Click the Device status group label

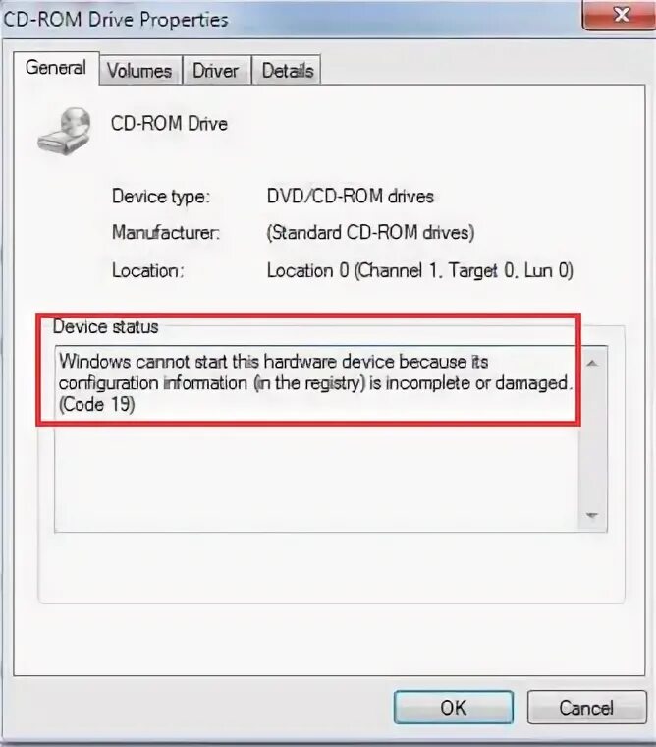[105, 326]
